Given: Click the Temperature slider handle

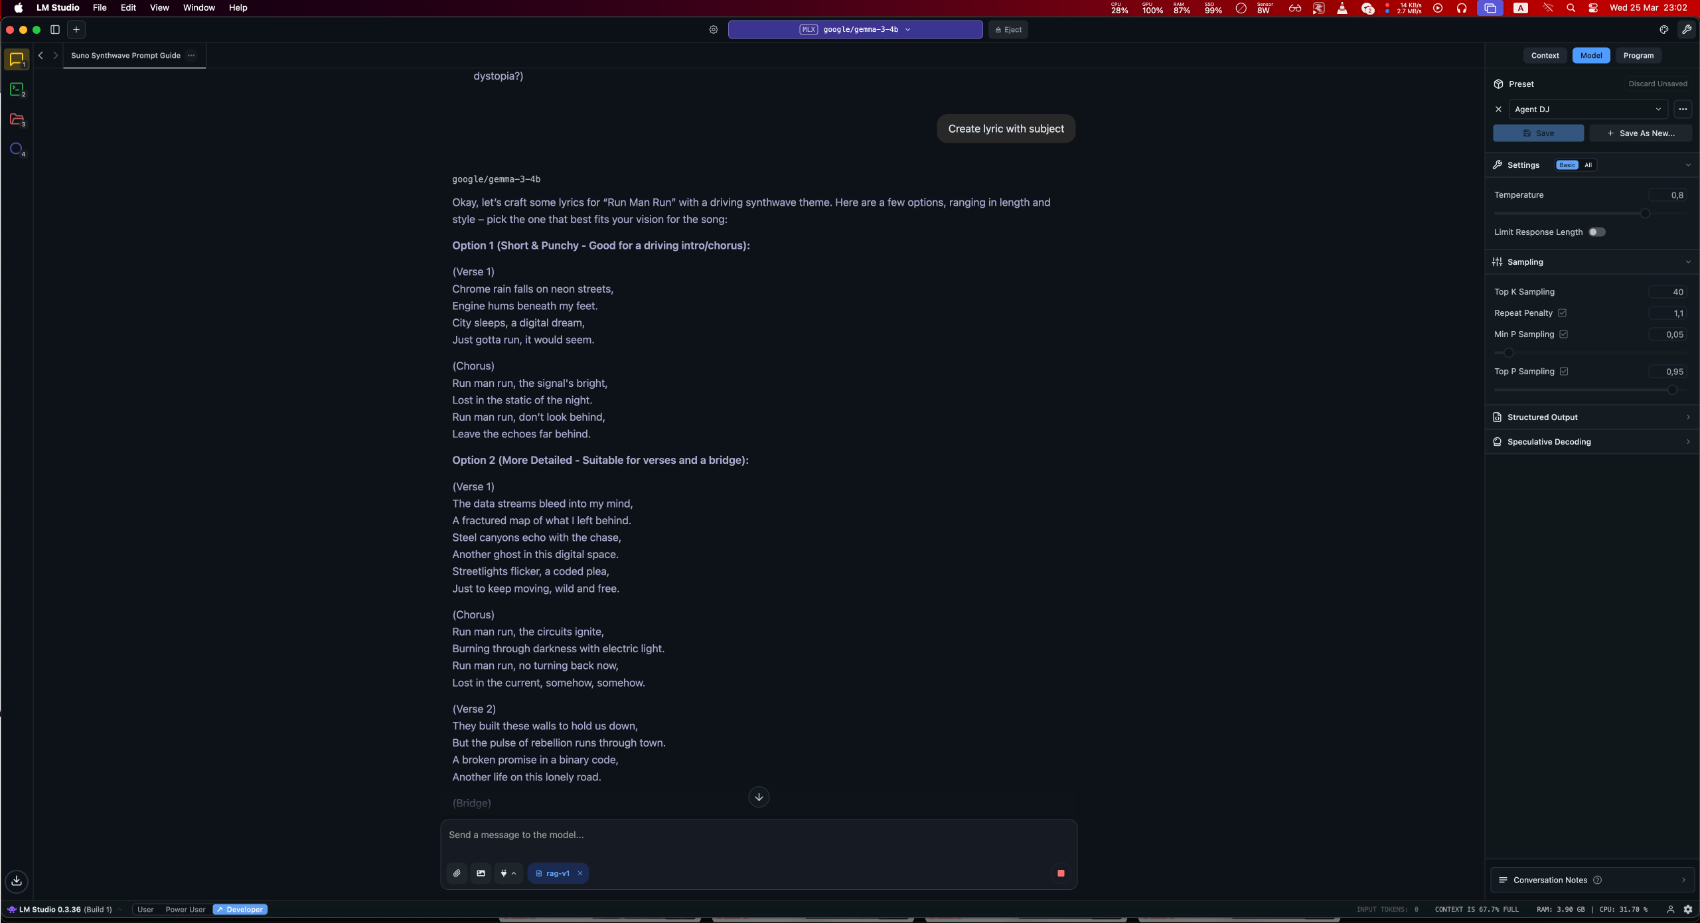Looking at the screenshot, I should (1645, 214).
